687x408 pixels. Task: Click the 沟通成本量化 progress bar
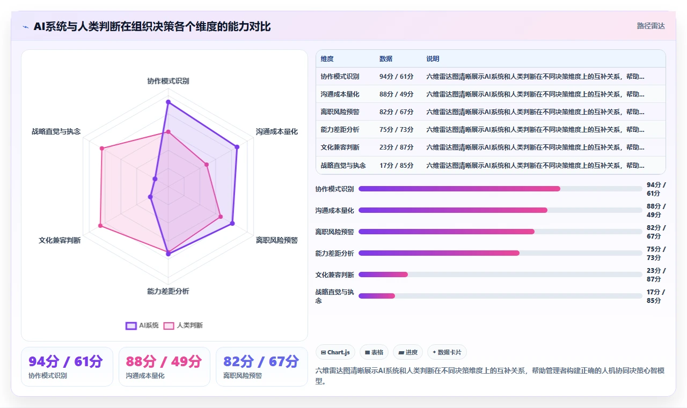point(500,210)
